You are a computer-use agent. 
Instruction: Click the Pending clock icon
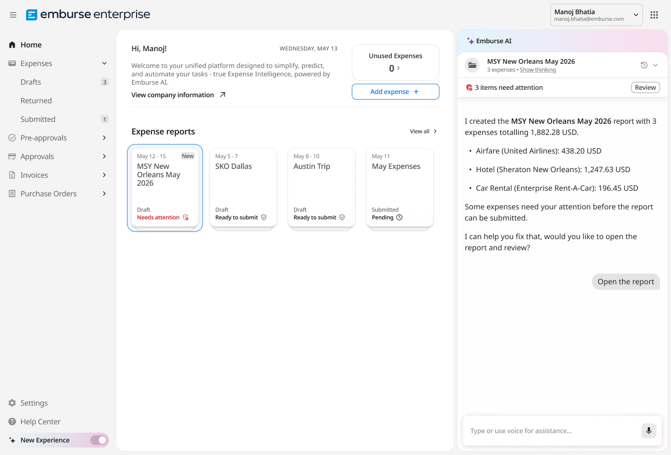coord(399,217)
